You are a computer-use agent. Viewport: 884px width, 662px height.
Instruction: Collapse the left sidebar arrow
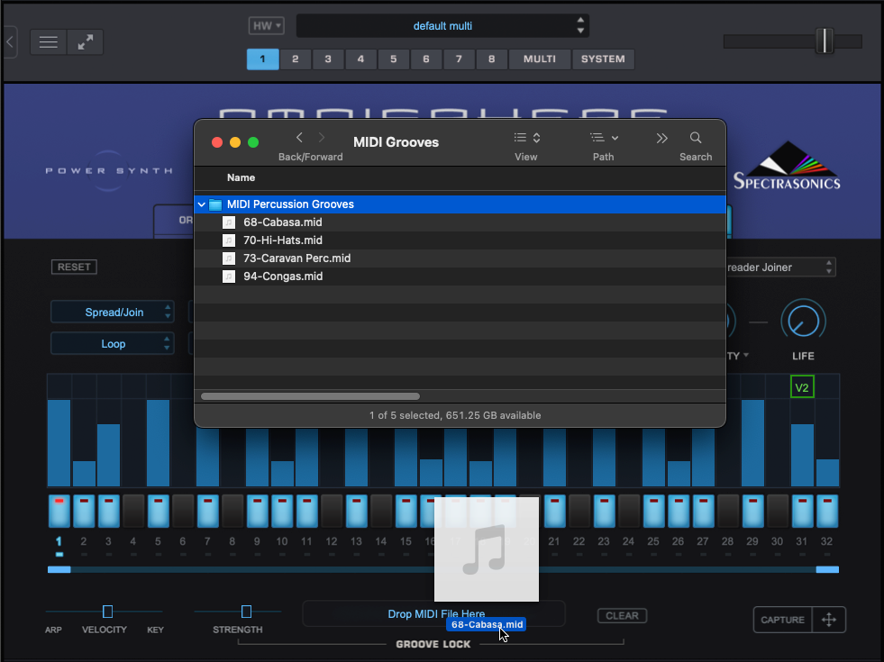[10, 41]
